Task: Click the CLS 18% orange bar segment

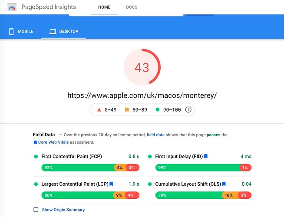Action: click(230, 195)
